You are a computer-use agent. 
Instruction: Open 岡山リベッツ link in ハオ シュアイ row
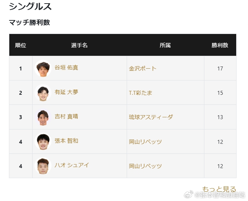click(145, 166)
